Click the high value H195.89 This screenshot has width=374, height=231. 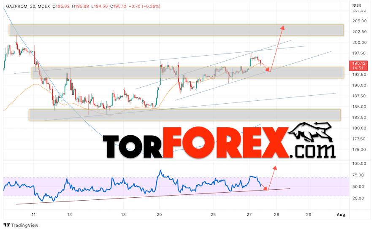[80, 6]
